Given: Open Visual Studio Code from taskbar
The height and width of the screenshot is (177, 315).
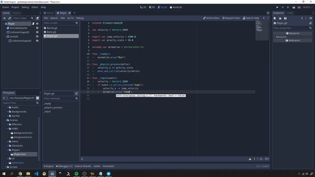Looking at the screenshot, I should point(36,174).
